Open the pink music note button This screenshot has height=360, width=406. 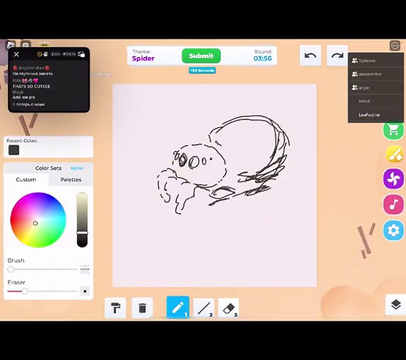(393, 205)
